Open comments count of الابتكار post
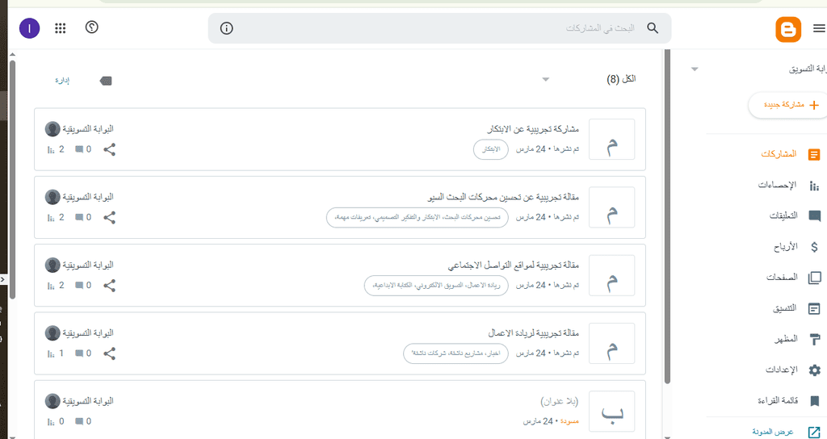The height and width of the screenshot is (439, 827). pyautogui.click(x=83, y=149)
